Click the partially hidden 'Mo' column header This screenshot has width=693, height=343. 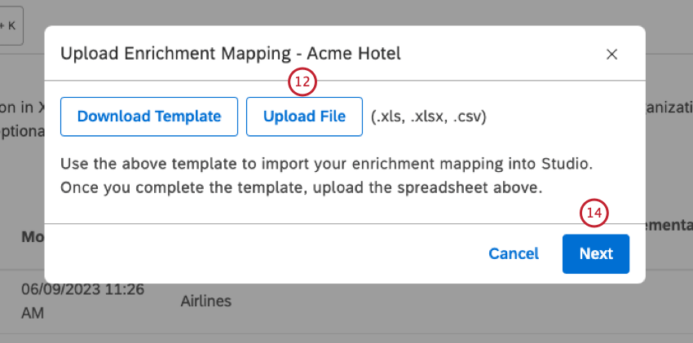[x=31, y=236]
